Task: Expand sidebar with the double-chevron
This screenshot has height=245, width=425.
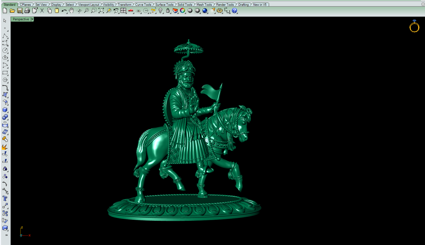Action: (x=6, y=235)
